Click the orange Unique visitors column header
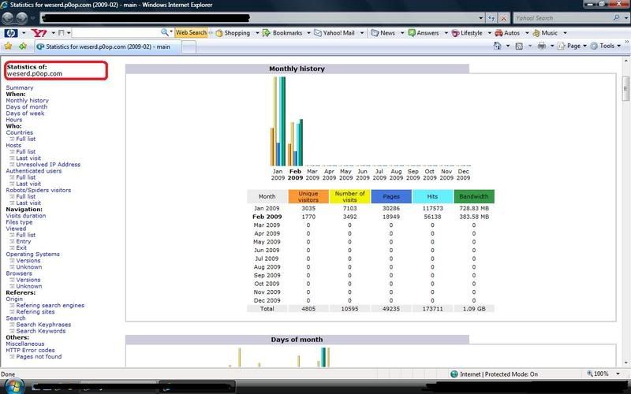Image resolution: width=631 pixels, height=394 pixels. (x=308, y=197)
